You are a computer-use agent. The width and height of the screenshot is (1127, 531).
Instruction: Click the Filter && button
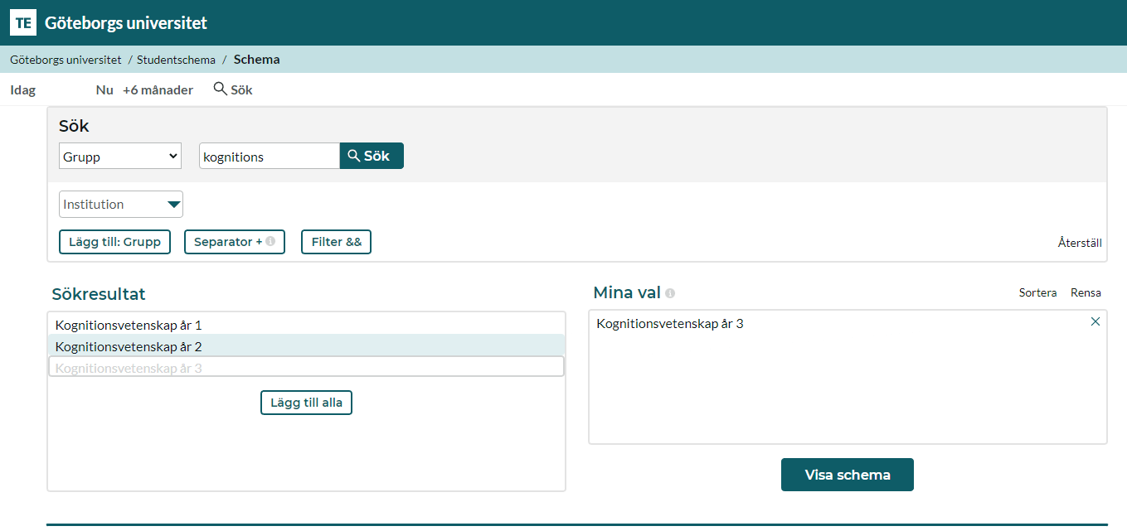click(336, 242)
